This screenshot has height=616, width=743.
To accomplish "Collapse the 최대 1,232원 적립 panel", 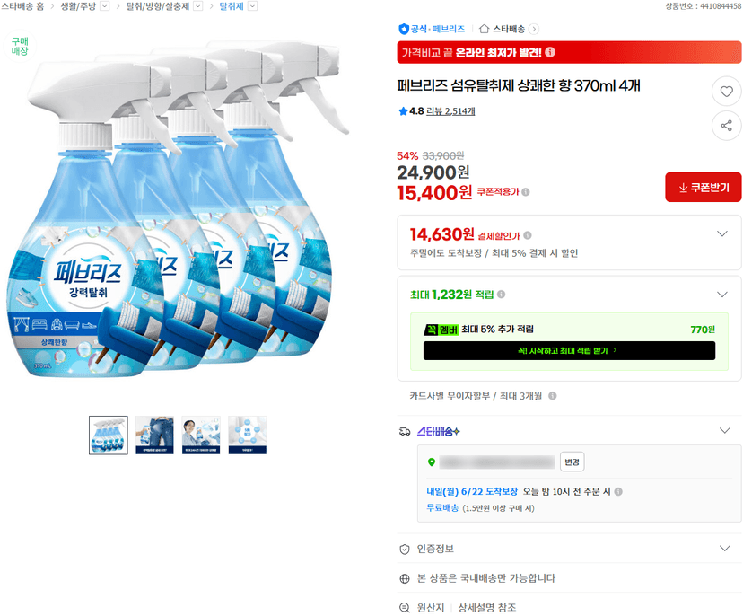I will click(721, 295).
